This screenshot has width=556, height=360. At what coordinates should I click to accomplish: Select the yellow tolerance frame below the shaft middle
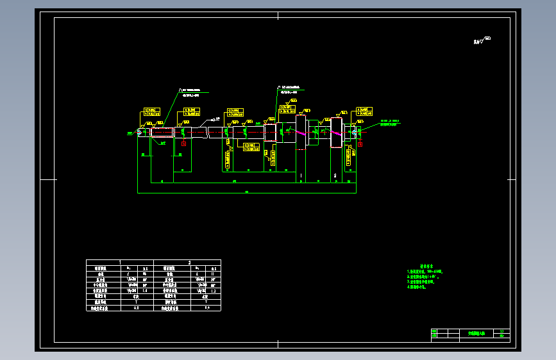tap(251, 147)
